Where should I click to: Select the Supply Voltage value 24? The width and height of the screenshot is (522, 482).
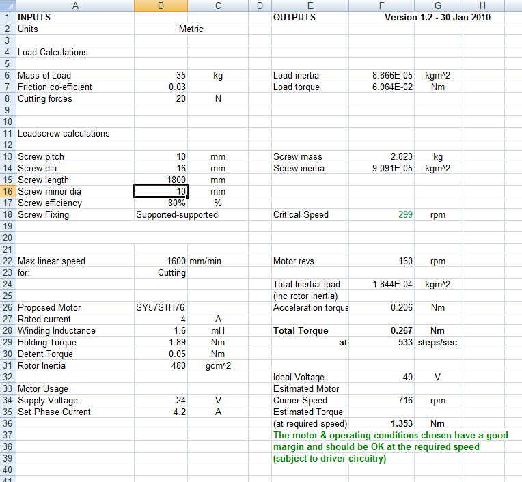click(161, 401)
